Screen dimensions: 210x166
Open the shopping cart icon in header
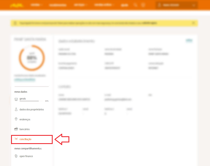143,5
